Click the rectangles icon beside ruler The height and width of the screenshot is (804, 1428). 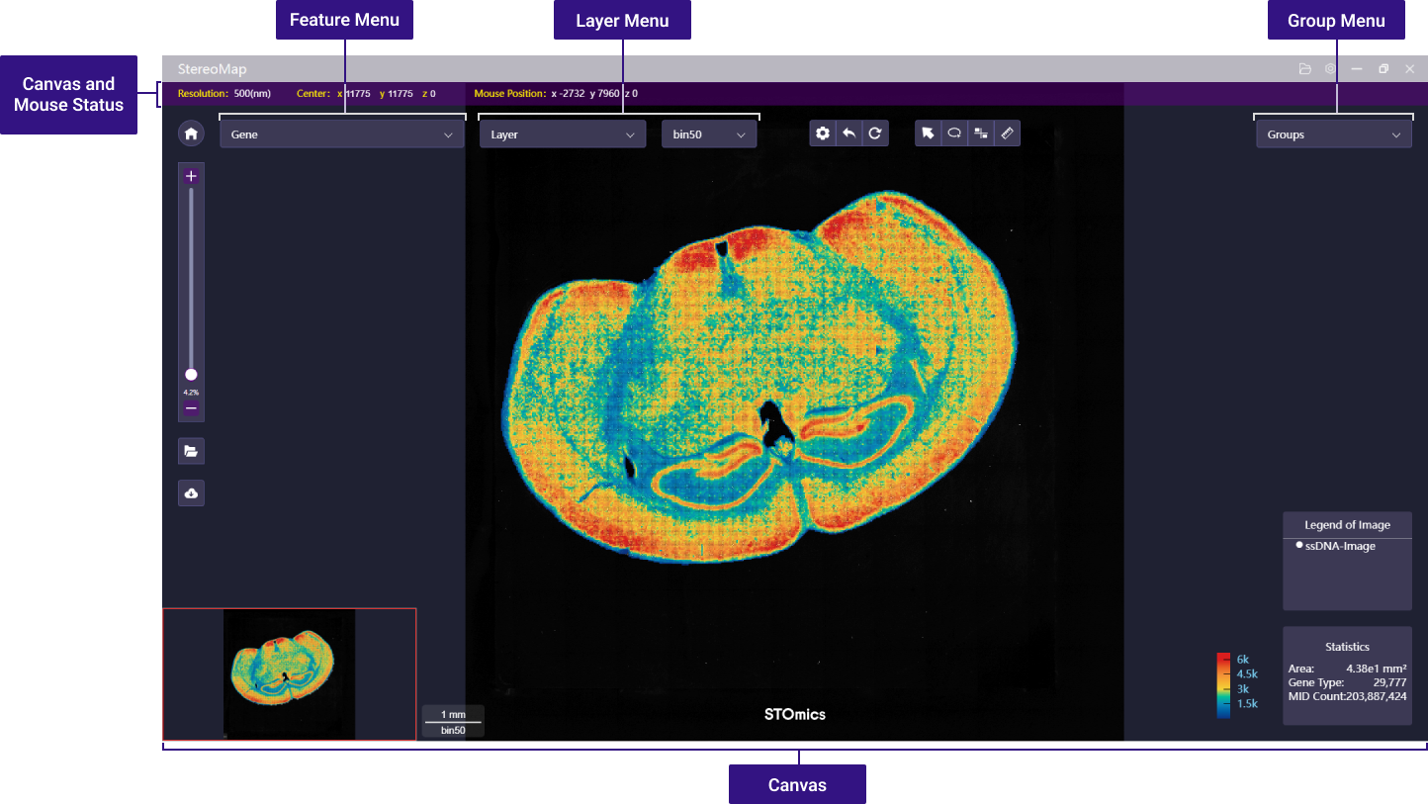[981, 134]
